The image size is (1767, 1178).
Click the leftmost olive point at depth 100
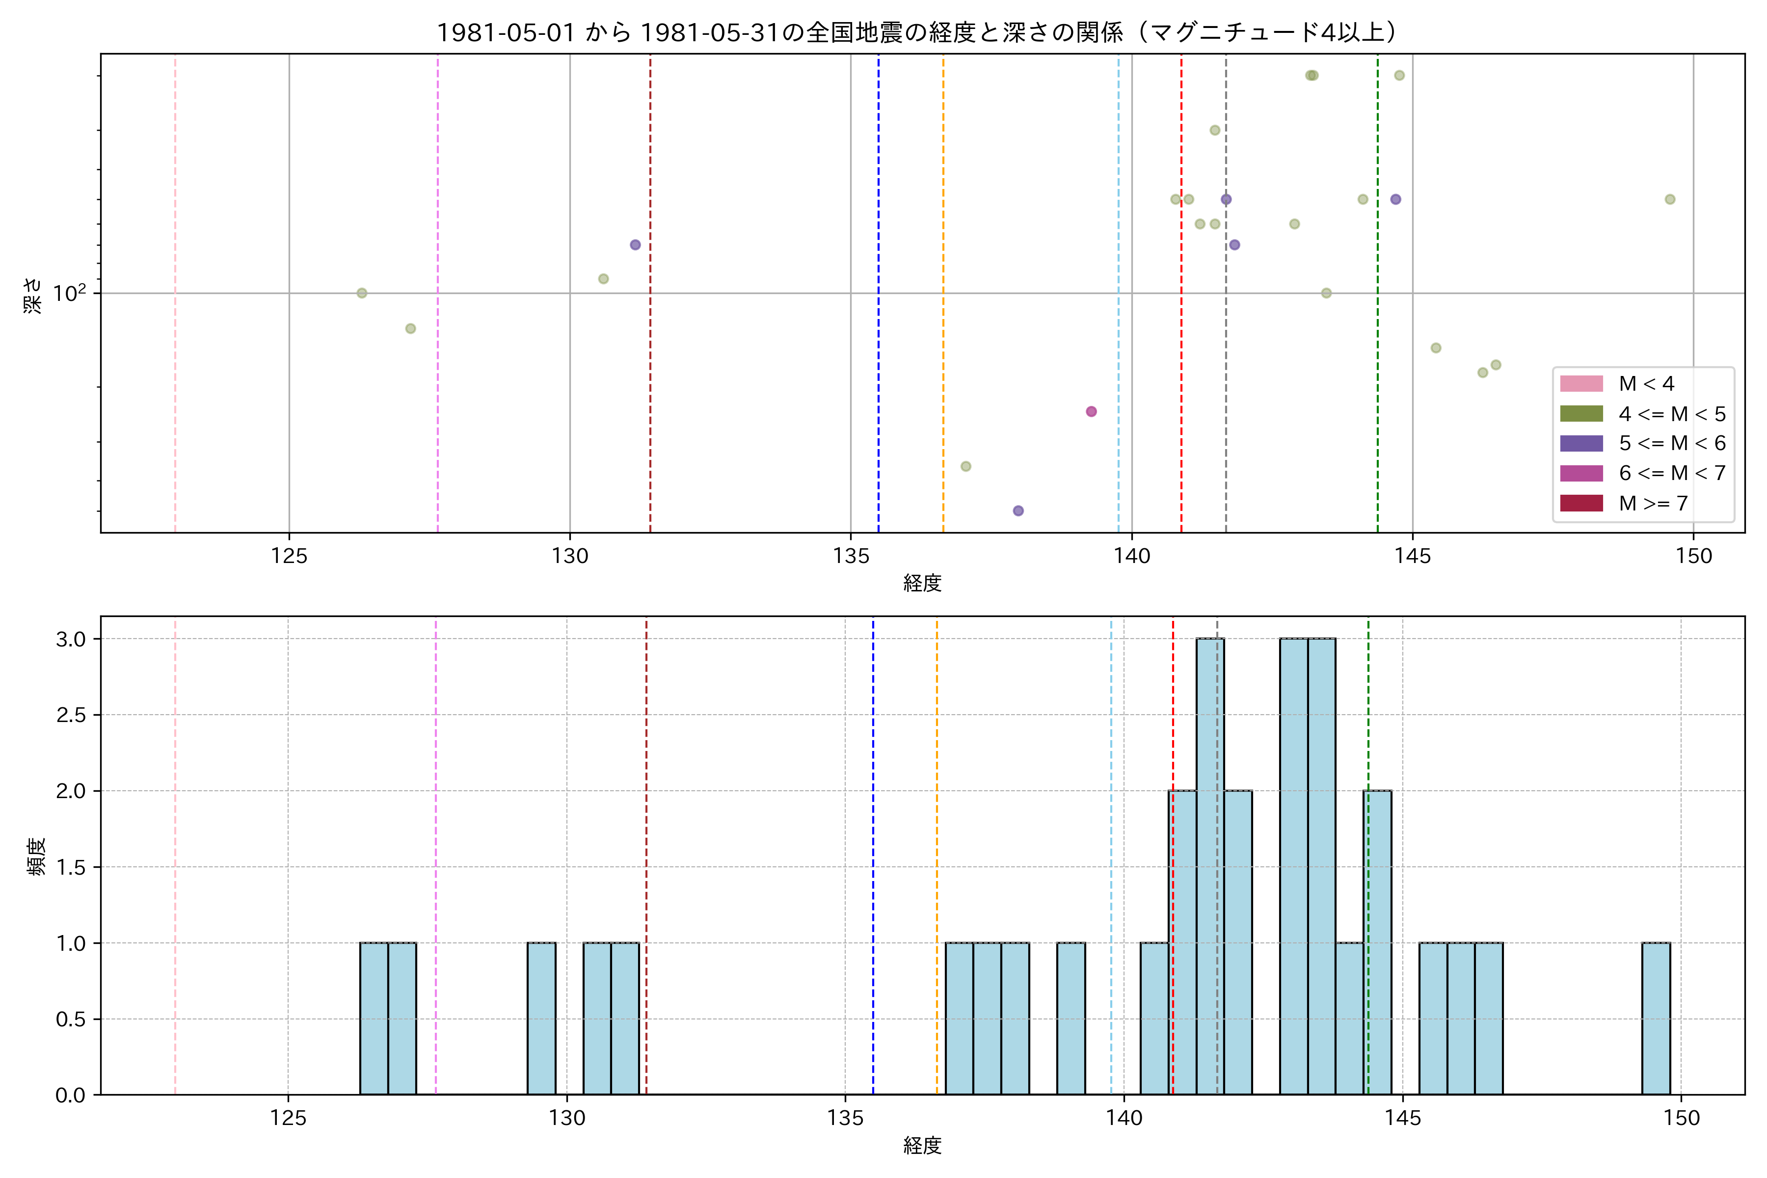tap(361, 293)
